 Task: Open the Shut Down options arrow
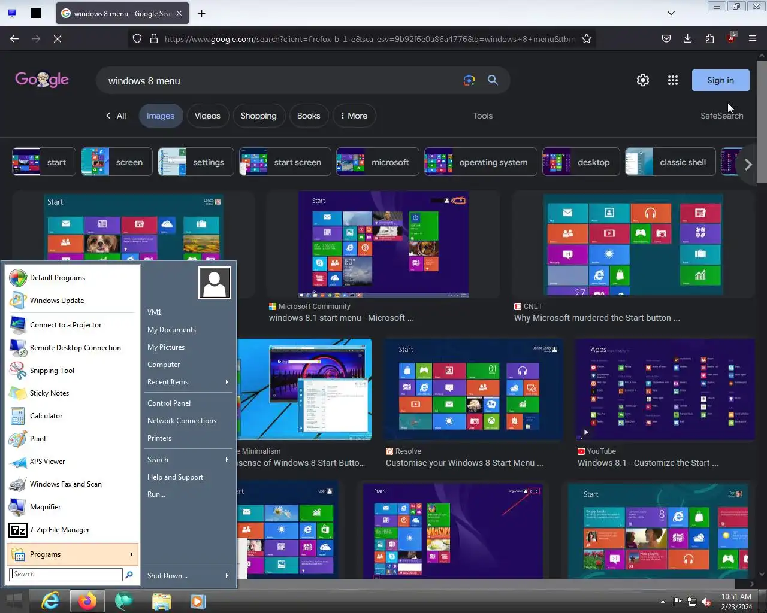(227, 576)
